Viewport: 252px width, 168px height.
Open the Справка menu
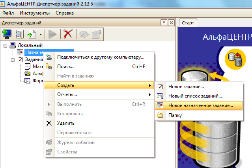point(65,13)
